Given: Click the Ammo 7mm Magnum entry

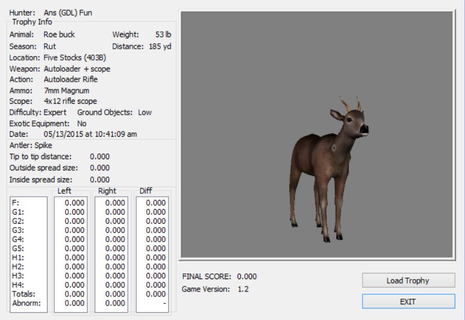Looking at the screenshot, I should [x=66, y=90].
